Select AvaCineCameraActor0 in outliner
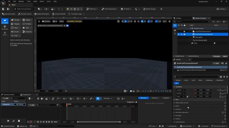Screen dimensions: 229x128 203,31
